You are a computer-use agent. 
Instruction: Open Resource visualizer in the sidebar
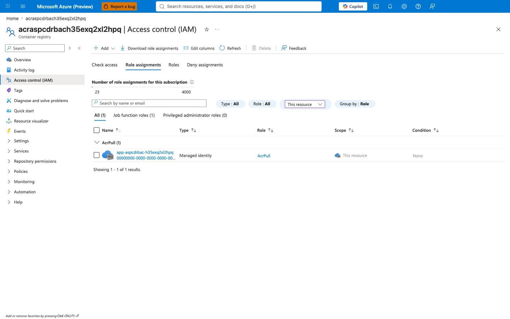tap(42, 121)
